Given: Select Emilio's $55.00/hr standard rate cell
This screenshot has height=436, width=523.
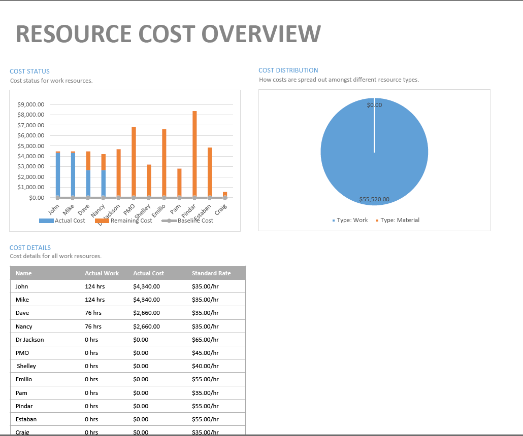Looking at the screenshot, I should pos(205,379).
